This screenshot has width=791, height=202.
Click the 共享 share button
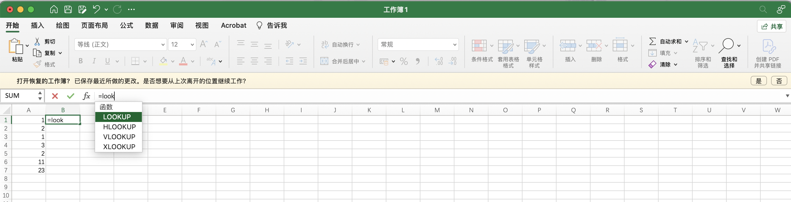(x=771, y=26)
